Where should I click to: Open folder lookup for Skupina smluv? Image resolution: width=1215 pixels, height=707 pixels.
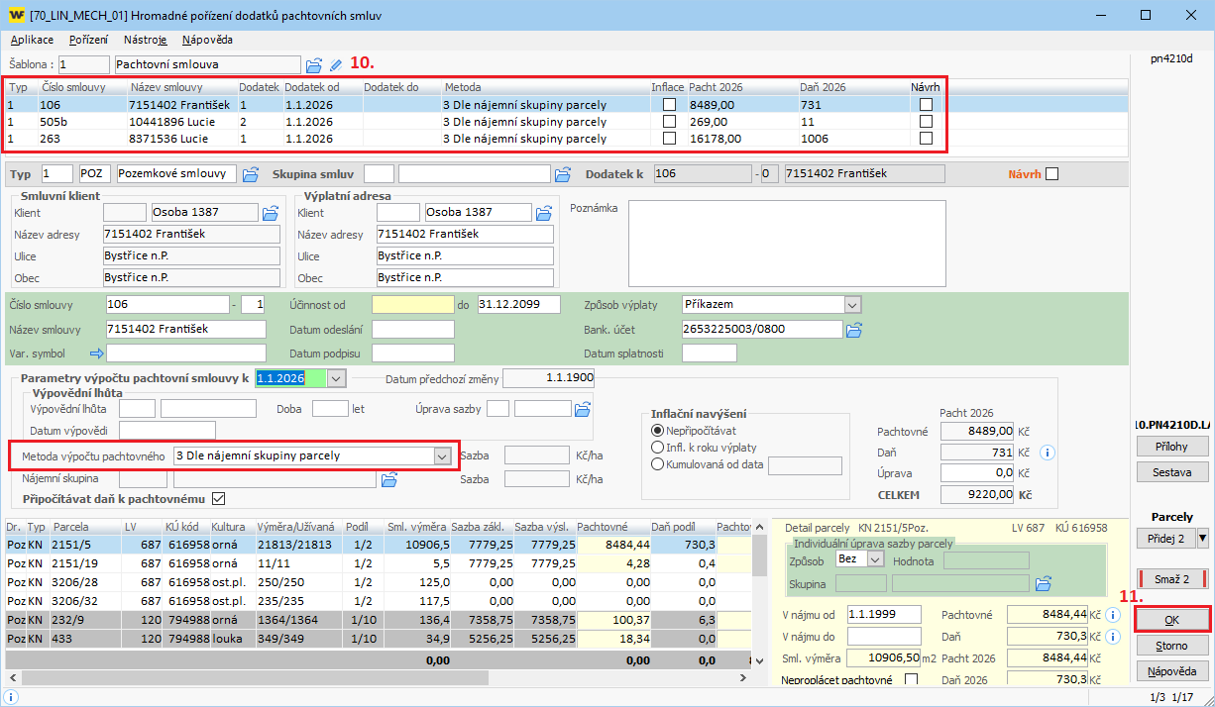(x=563, y=174)
